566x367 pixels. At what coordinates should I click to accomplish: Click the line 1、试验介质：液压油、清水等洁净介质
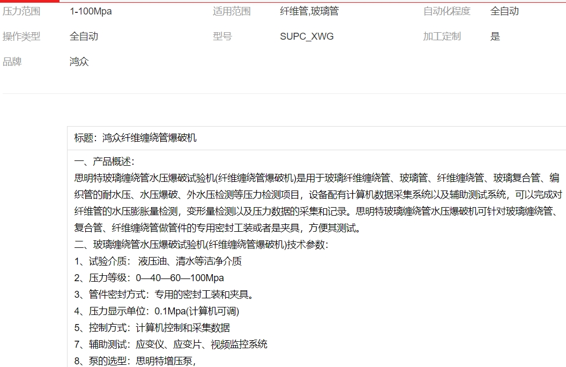pyautogui.click(x=158, y=261)
